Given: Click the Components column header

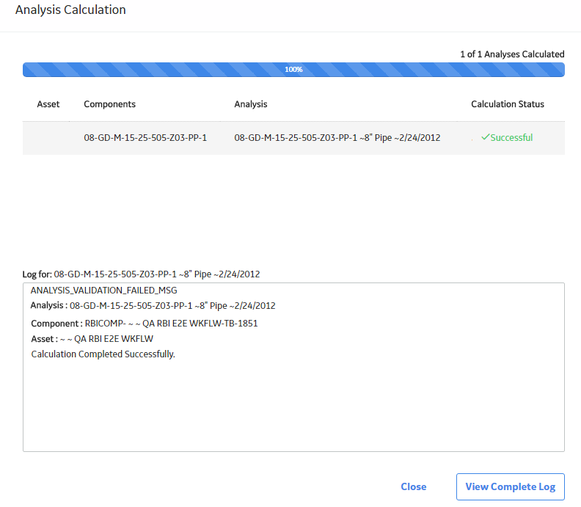Looking at the screenshot, I should pyautogui.click(x=110, y=104).
